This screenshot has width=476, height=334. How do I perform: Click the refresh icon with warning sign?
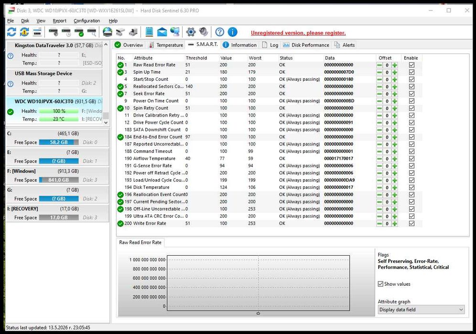click(x=24, y=32)
